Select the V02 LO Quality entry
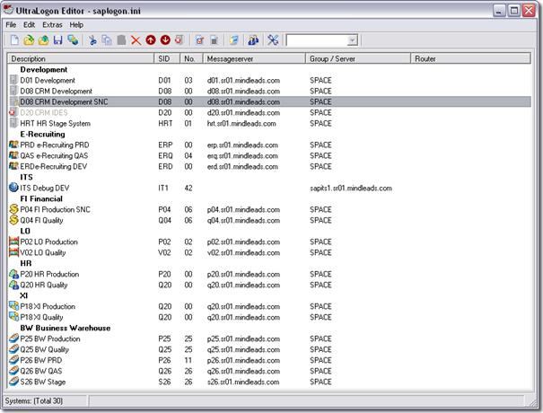 click(x=42, y=252)
